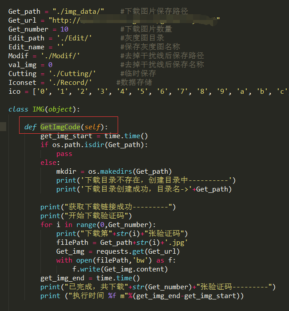
Task: Click the class IMG name
Action: click(39, 109)
